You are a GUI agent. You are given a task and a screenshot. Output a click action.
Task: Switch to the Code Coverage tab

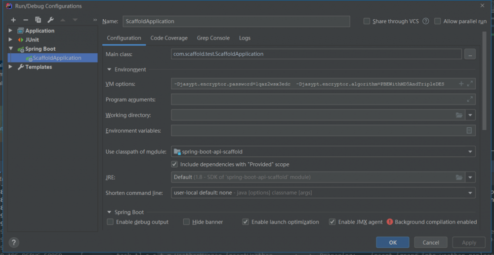(169, 38)
